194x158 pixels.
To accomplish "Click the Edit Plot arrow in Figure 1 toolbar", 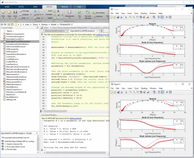I will (x=126, y=17).
